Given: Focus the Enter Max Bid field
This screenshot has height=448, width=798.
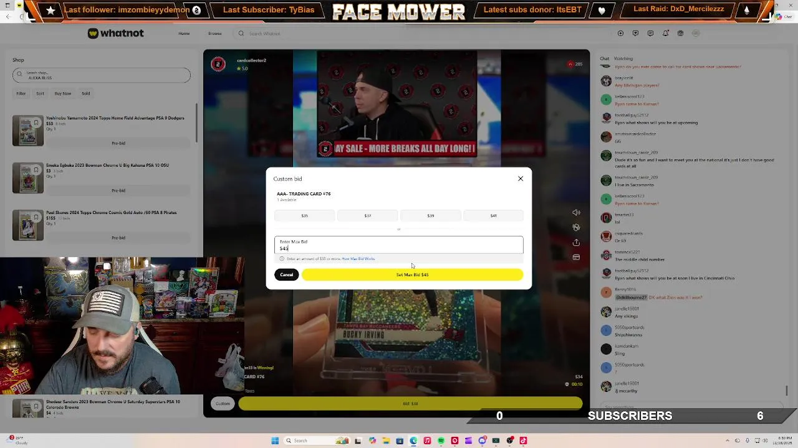Looking at the screenshot, I should [399, 245].
